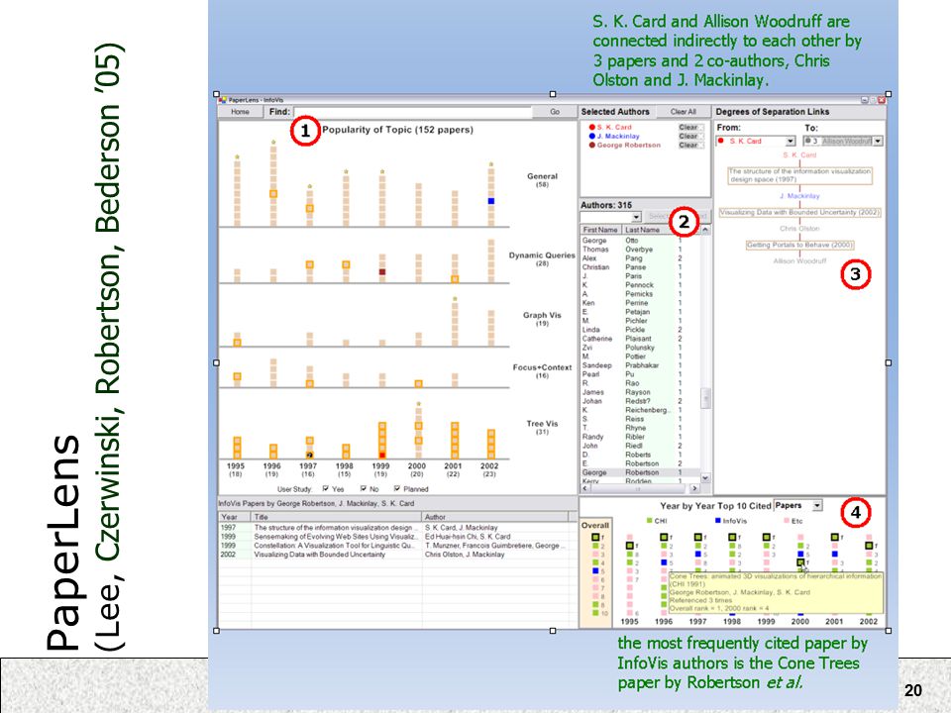
Task: Click the outlined top square above 1996
Action: click(x=664, y=537)
